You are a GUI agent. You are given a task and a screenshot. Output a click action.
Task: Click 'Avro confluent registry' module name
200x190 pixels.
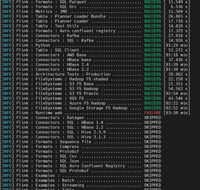[x=87, y=31]
